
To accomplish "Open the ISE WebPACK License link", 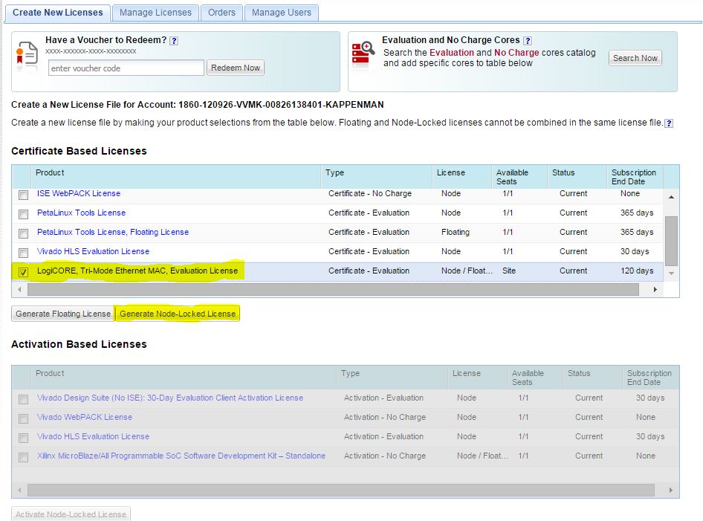I will 79,193.
